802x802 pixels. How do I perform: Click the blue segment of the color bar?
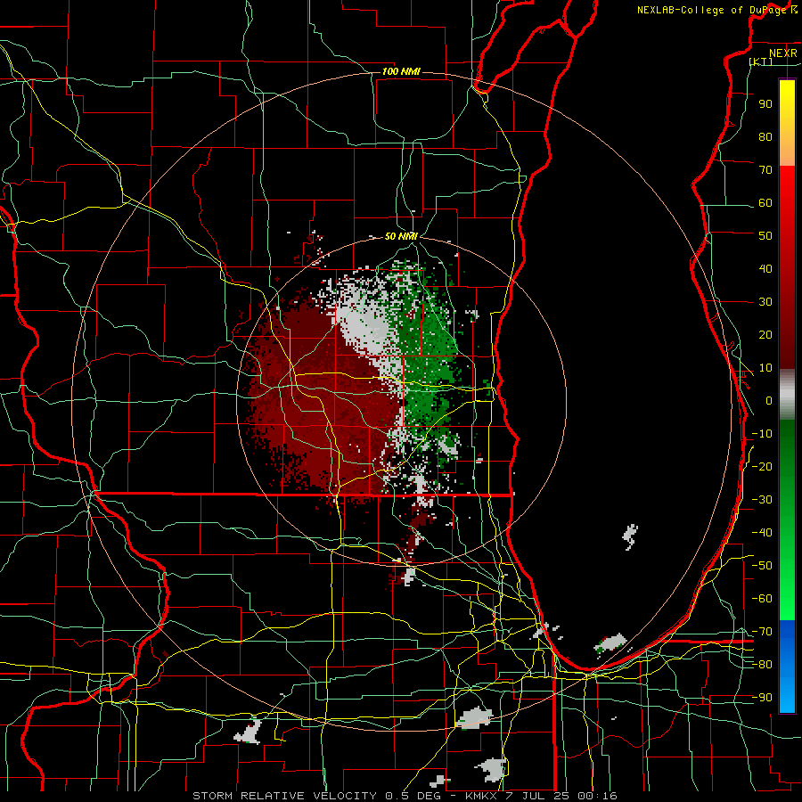pos(787,667)
